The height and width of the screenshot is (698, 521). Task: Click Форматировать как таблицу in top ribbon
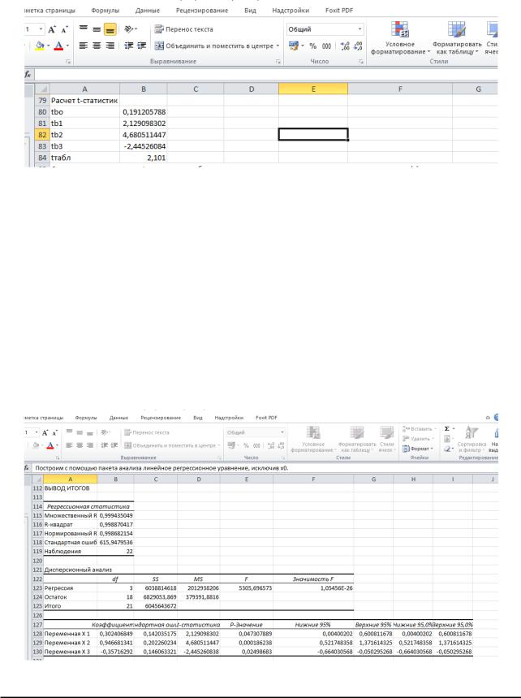pos(457,38)
